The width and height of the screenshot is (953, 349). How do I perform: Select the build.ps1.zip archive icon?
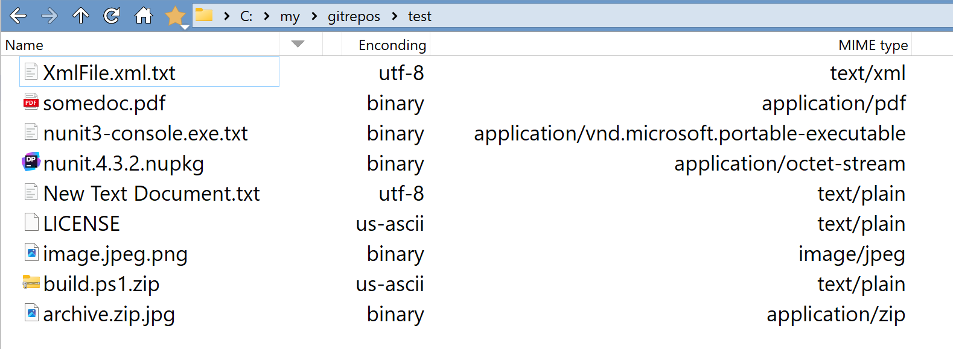click(x=31, y=283)
